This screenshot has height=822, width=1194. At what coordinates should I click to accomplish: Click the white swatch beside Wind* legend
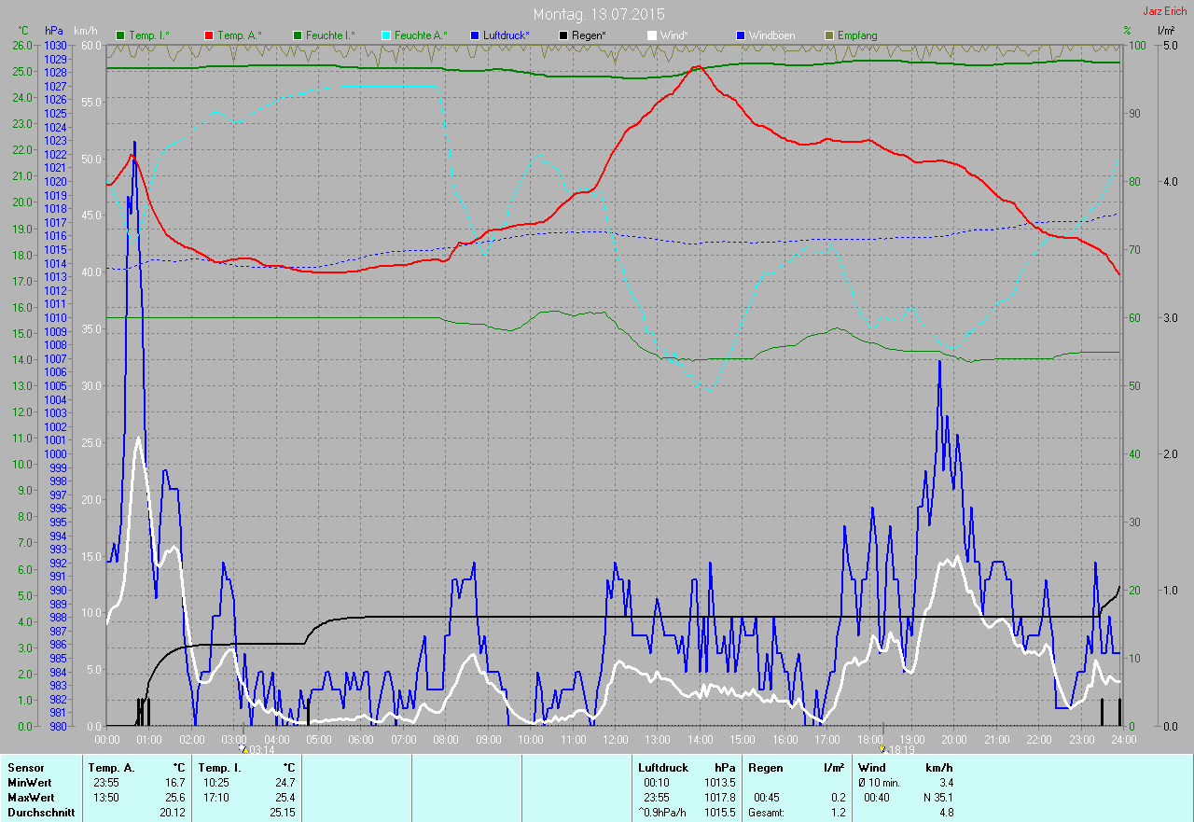coord(652,35)
